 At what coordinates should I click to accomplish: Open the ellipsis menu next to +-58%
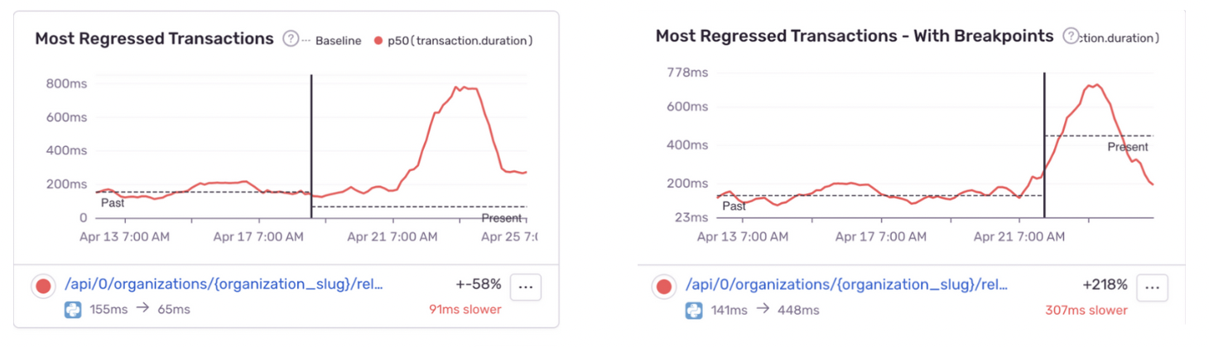click(525, 288)
